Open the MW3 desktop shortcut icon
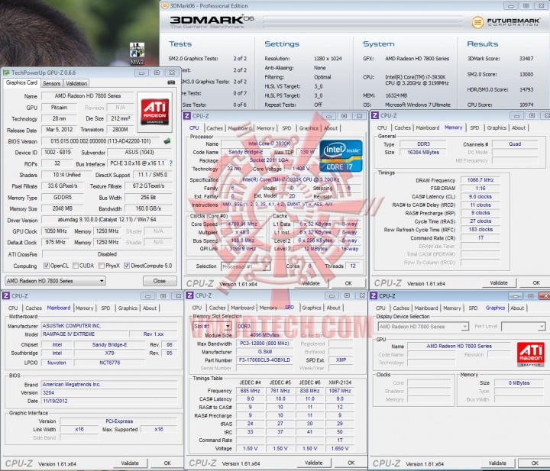The height and width of the screenshot is (471, 550). [x=137, y=53]
